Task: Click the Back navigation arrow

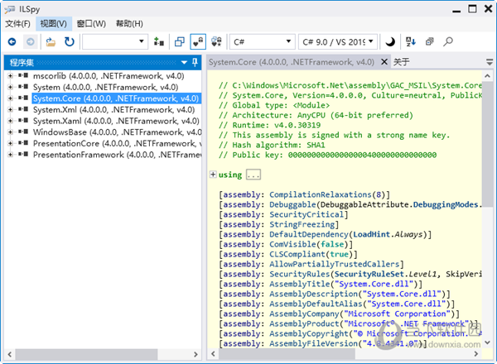Action: (12, 42)
